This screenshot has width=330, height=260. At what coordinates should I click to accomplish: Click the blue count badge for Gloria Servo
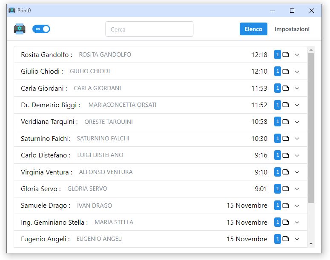278,189
